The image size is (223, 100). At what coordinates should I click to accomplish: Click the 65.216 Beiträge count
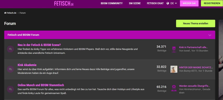point(161,89)
